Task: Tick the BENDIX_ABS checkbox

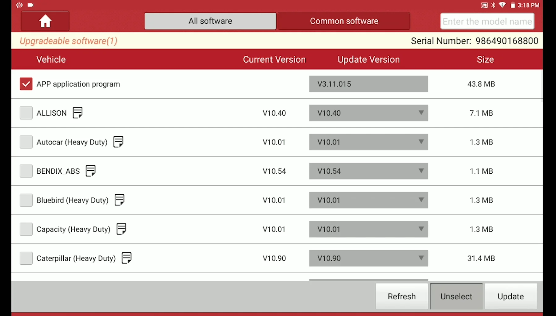Action: point(26,171)
